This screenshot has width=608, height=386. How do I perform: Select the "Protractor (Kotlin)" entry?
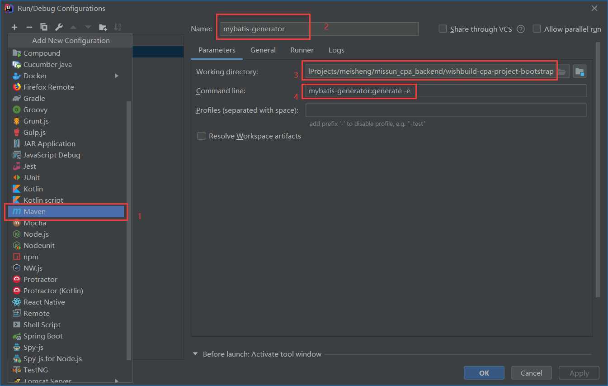pos(53,291)
